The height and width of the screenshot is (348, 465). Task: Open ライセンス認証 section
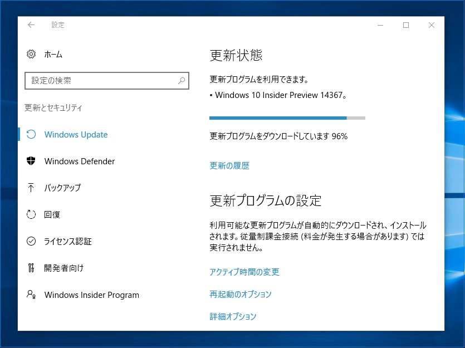click(x=68, y=241)
